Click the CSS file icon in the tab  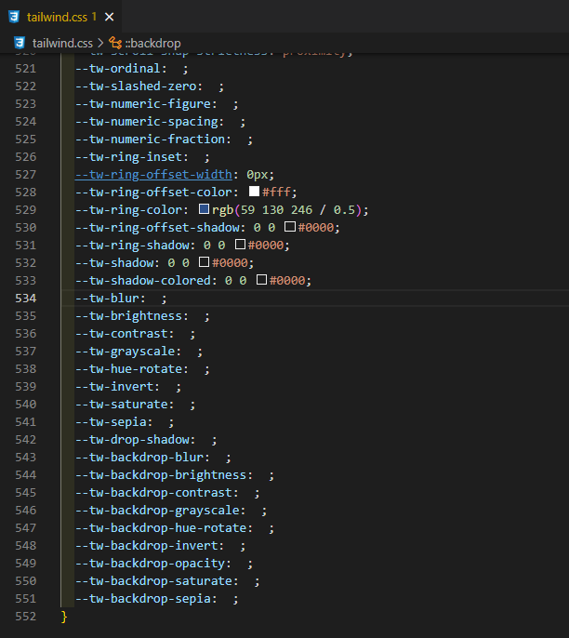[14, 17]
